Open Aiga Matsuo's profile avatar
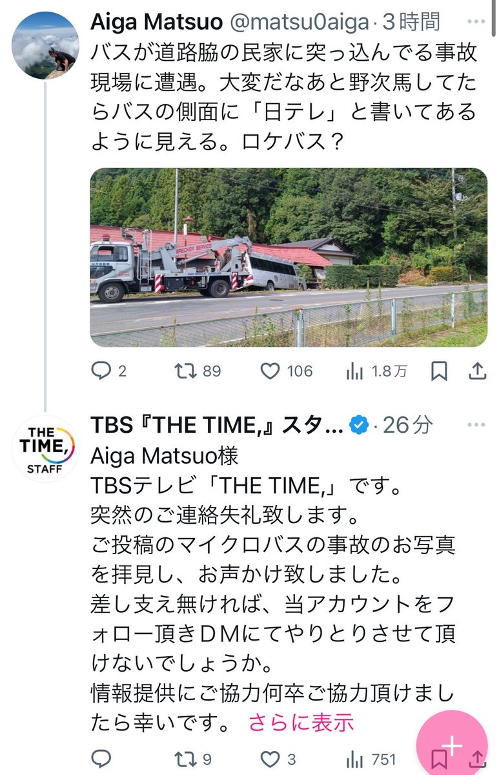499x775 pixels. click(45, 45)
